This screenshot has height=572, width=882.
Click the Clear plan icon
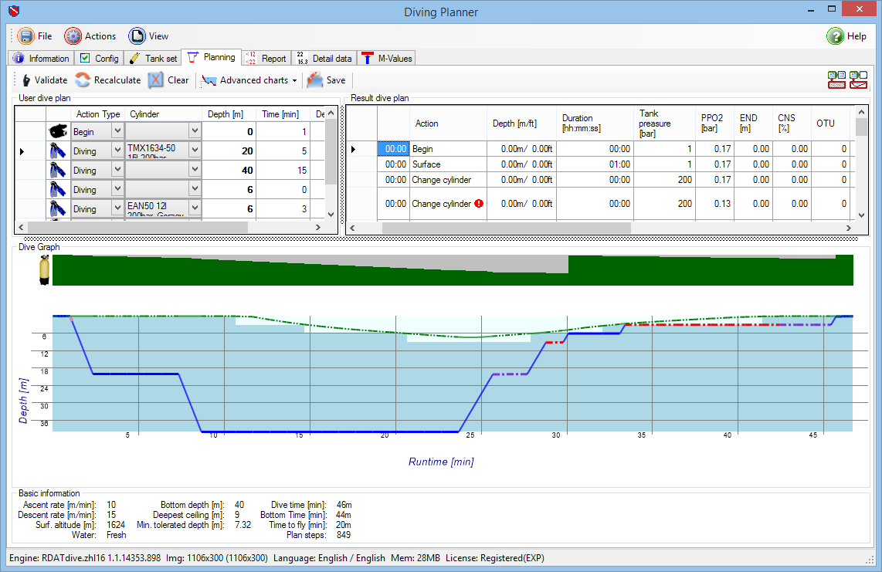(x=156, y=80)
